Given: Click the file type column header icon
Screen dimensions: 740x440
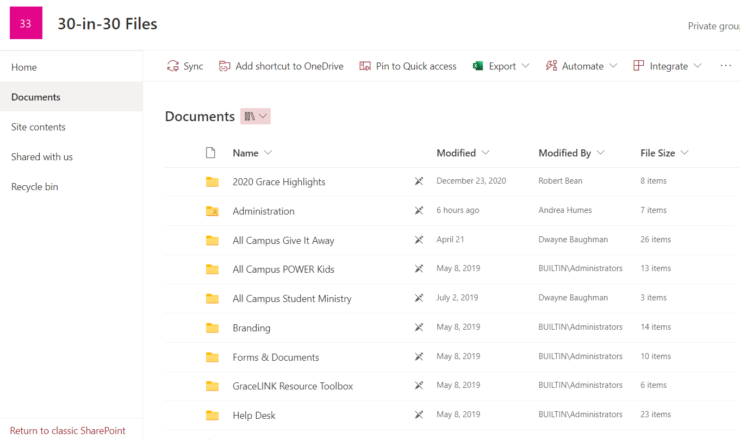Looking at the screenshot, I should point(210,153).
